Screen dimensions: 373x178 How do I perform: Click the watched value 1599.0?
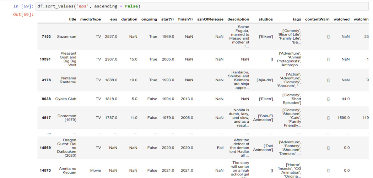[344, 118]
